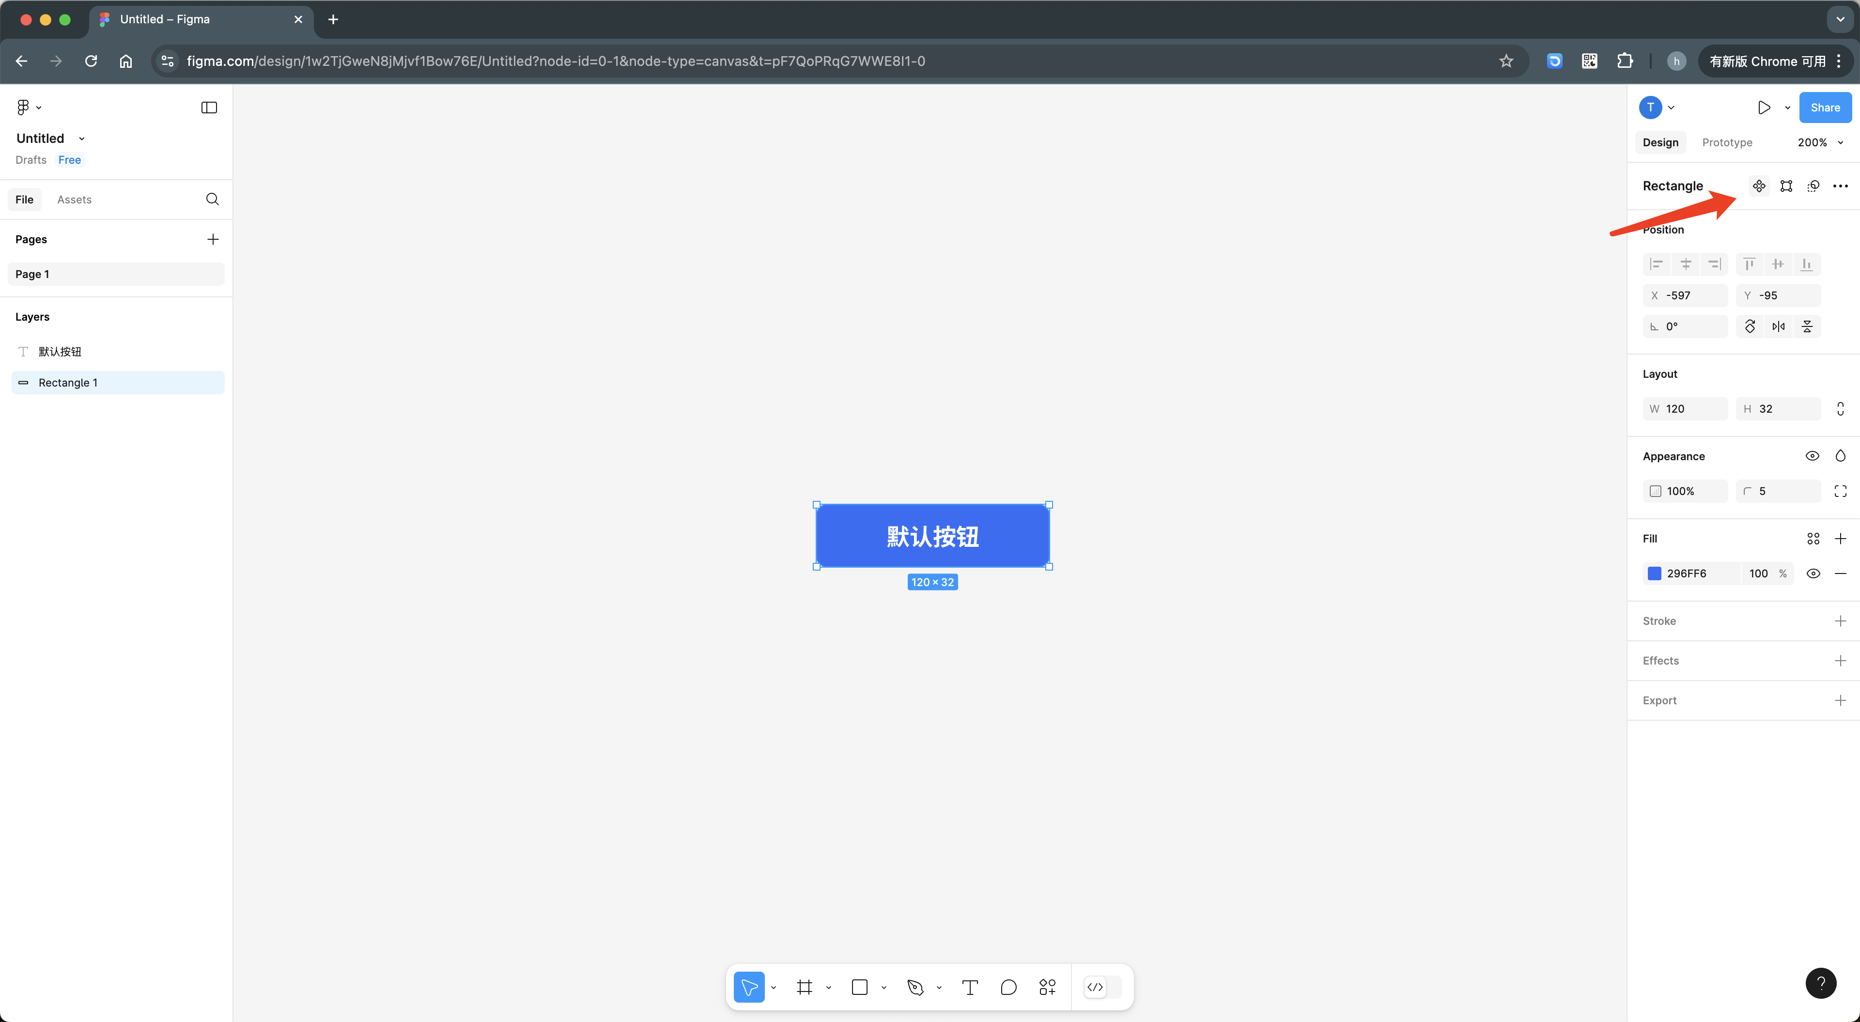
Task: Add an Effect with plus button
Action: [1841, 661]
